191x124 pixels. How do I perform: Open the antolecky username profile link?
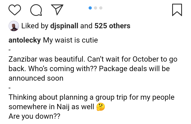pyautogui.click(x=25, y=40)
